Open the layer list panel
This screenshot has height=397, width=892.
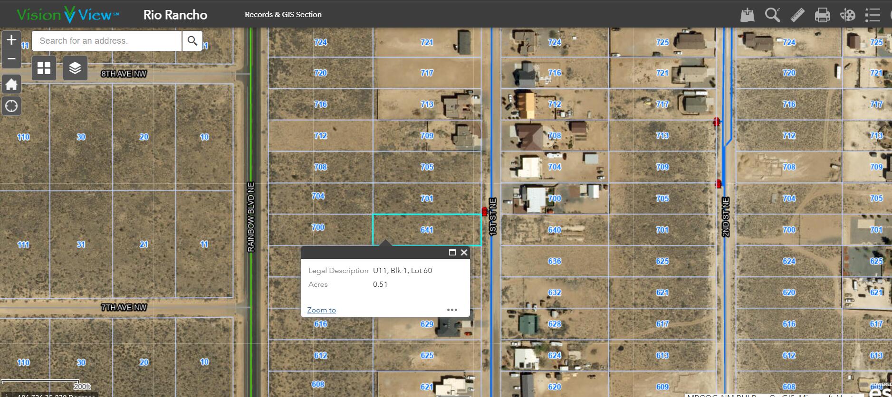pyautogui.click(x=75, y=68)
